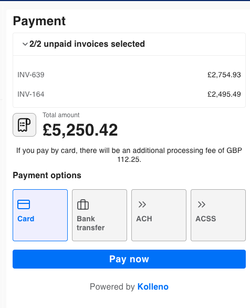Choose ACSS as payment method

point(218,215)
